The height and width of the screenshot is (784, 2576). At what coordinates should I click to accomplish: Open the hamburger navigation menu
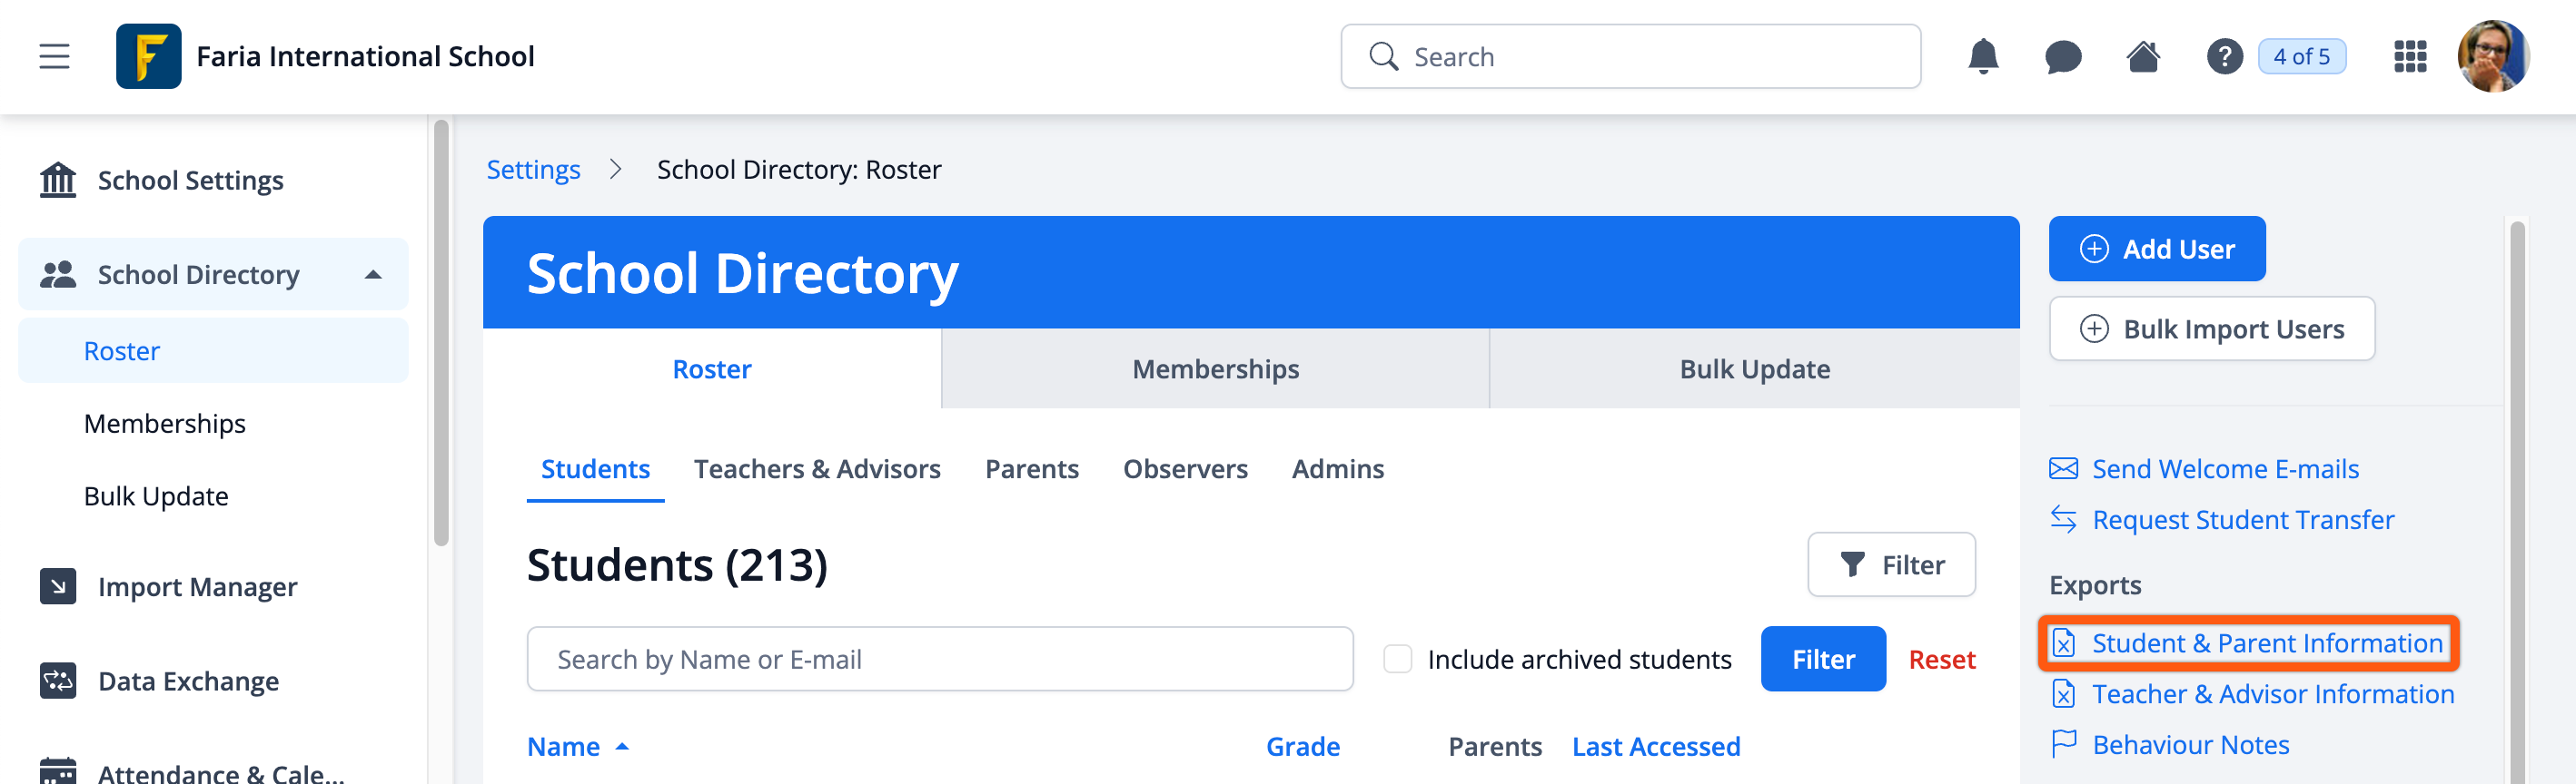click(54, 56)
